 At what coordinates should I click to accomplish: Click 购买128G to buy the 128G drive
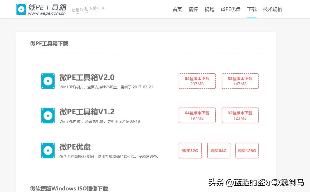[x=247, y=150]
